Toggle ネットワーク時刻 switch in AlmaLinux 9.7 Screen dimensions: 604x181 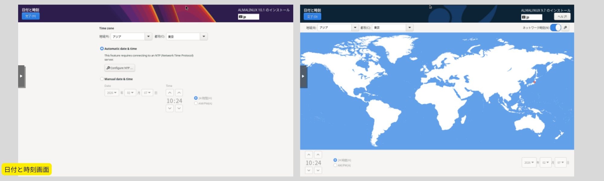(555, 27)
